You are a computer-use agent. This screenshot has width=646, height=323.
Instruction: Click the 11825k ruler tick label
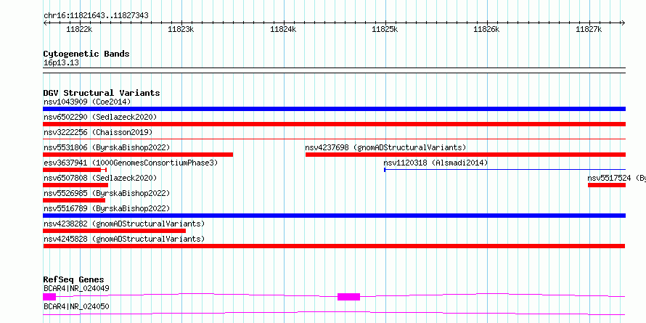click(x=385, y=29)
